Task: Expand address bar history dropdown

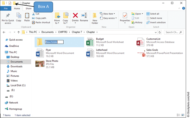Action: (156, 32)
